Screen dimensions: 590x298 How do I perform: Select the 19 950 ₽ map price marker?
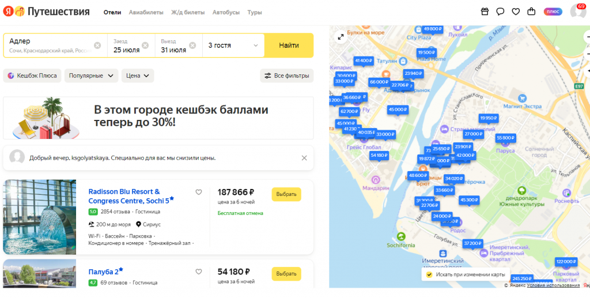tap(489, 118)
